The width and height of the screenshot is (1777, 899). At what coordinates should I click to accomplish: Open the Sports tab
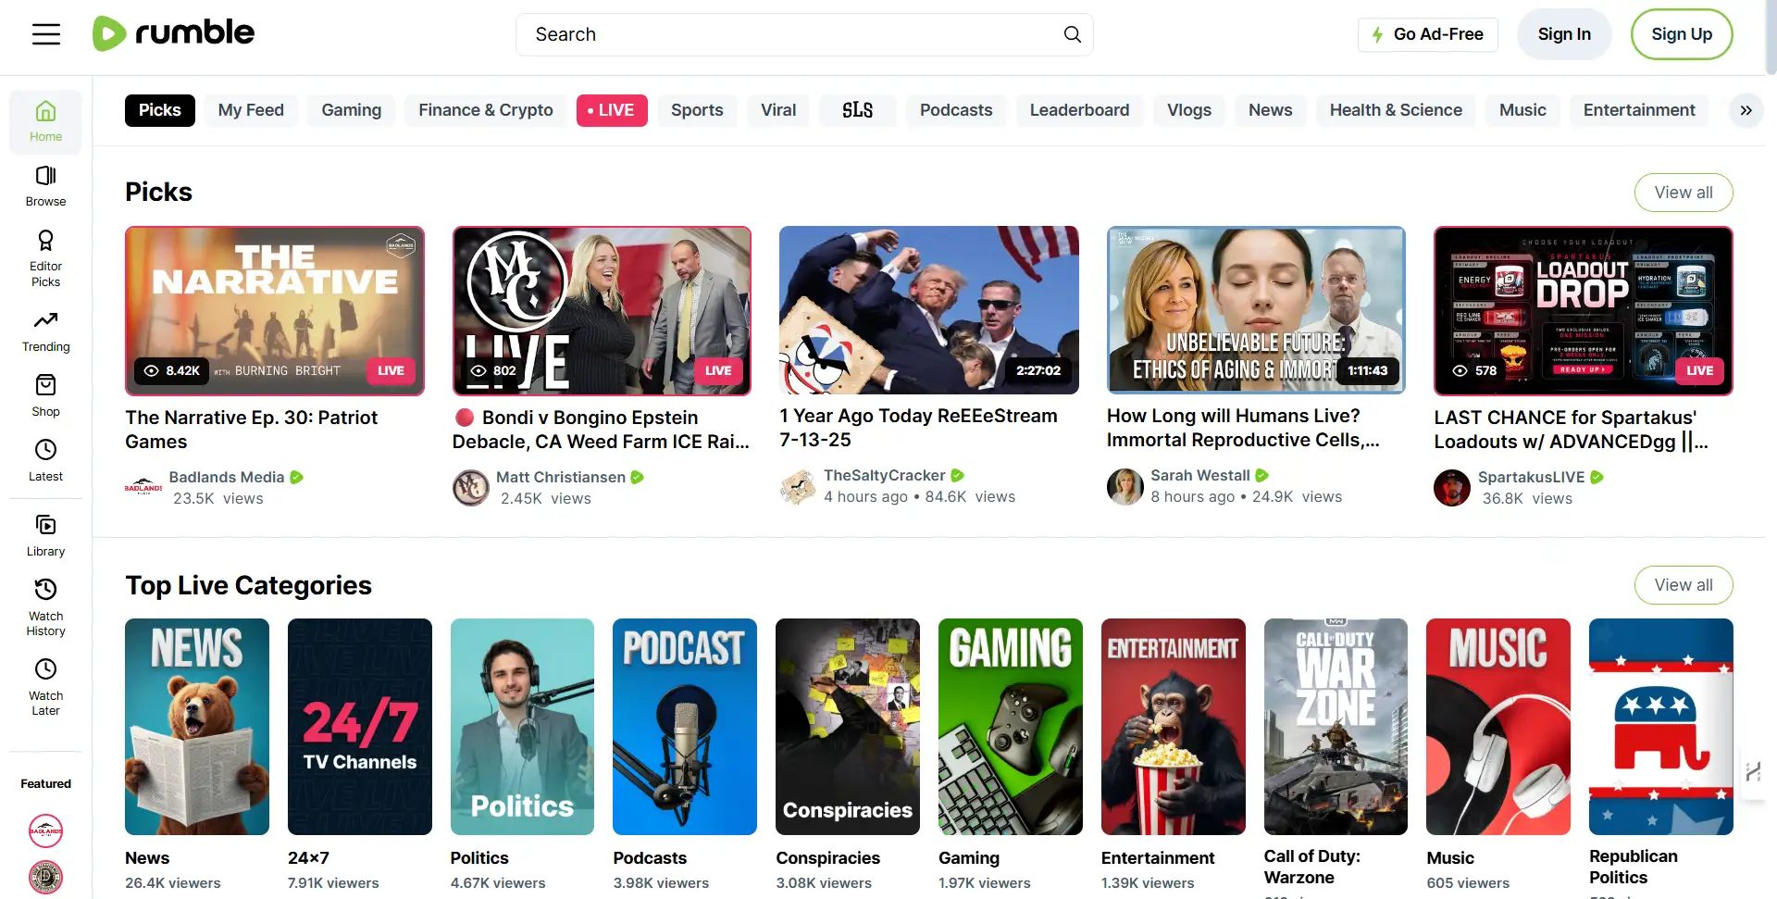tap(697, 110)
